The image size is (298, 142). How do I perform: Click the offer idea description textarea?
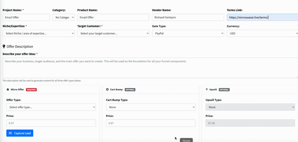pyautogui.click(x=150, y=68)
